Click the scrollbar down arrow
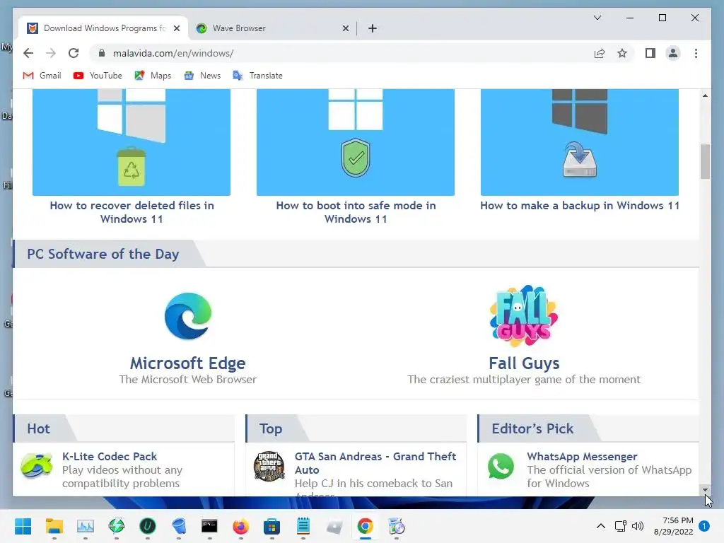The height and width of the screenshot is (543, 724). 705,489
